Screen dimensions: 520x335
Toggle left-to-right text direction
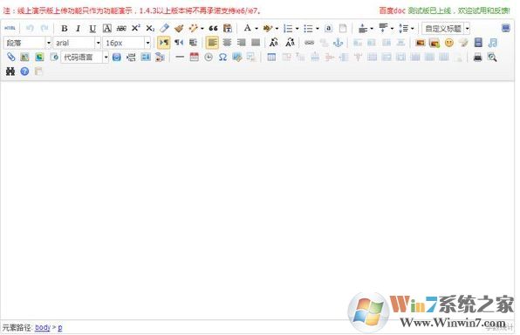164,43
